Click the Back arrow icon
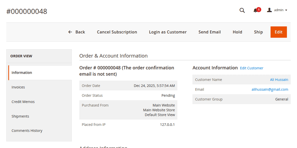This screenshot has width=297, height=148. tap(70, 32)
